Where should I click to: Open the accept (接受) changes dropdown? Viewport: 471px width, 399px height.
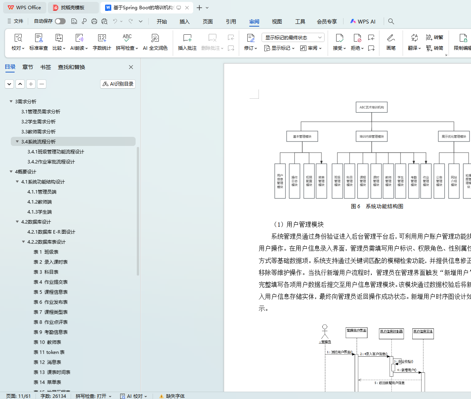[x=344, y=49]
